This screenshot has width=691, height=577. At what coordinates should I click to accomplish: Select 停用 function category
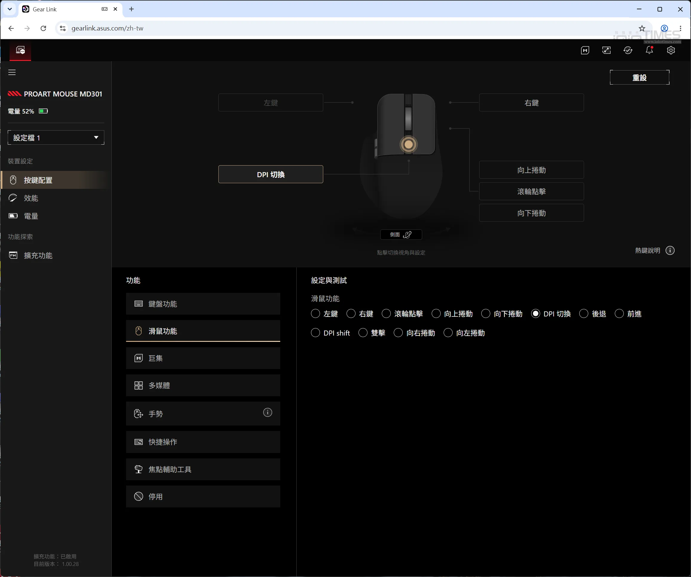[203, 497]
